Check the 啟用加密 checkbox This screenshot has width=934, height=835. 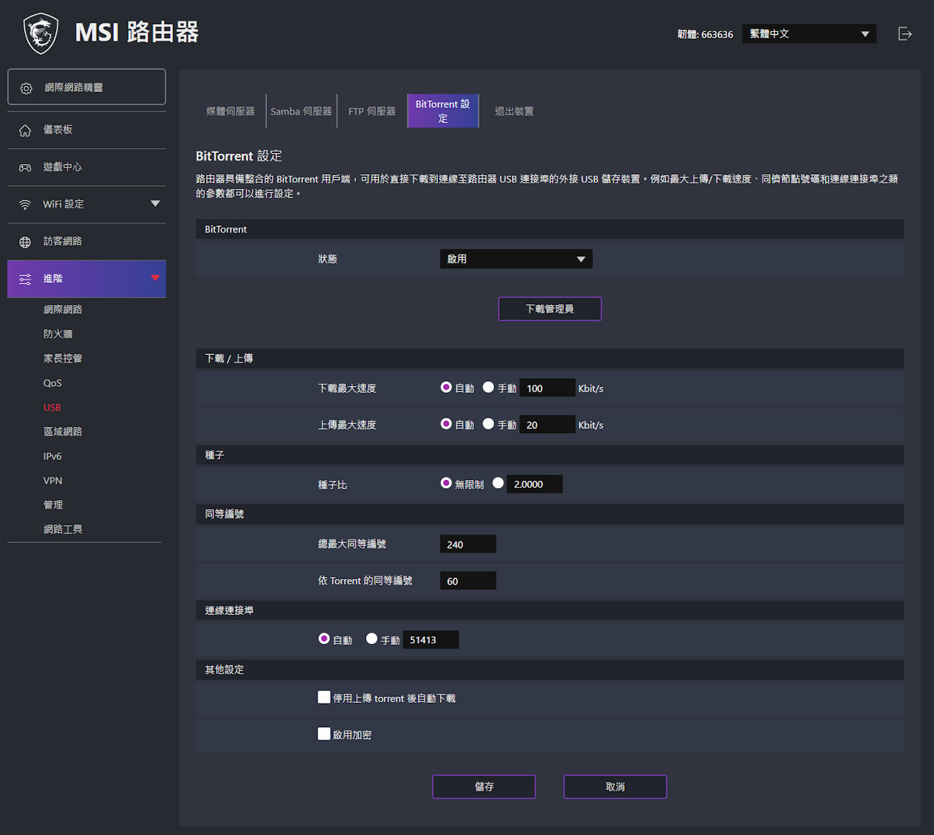(324, 734)
